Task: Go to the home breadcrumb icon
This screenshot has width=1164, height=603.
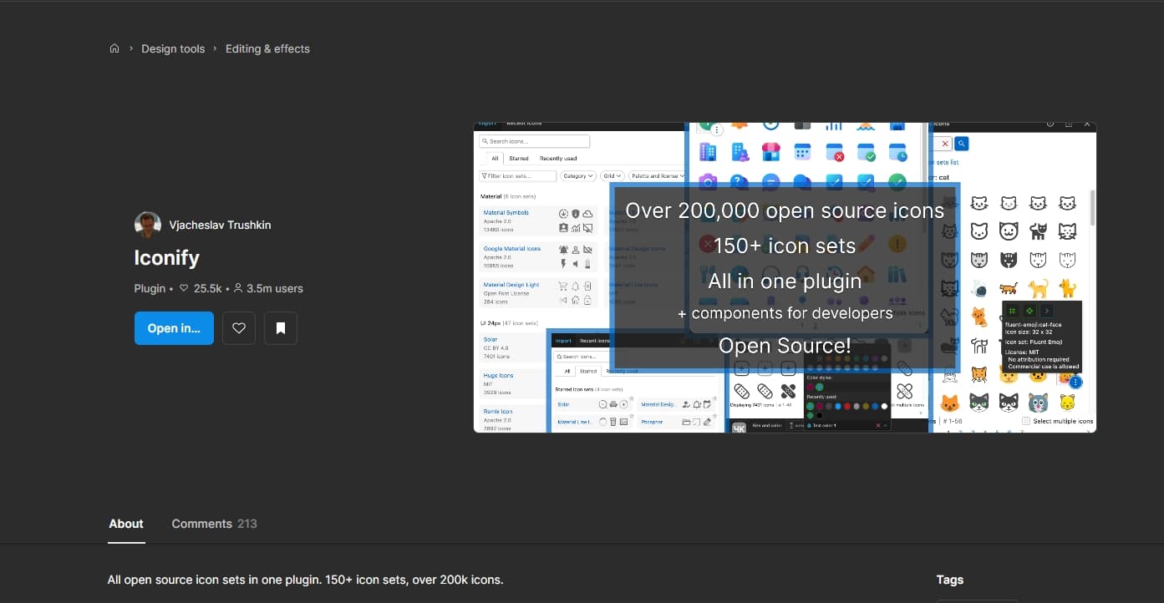Action: click(114, 48)
